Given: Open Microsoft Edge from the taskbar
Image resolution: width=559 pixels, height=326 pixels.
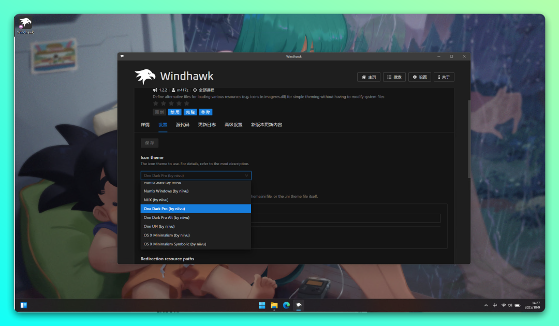Looking at the screenshot, I should 286,305.
